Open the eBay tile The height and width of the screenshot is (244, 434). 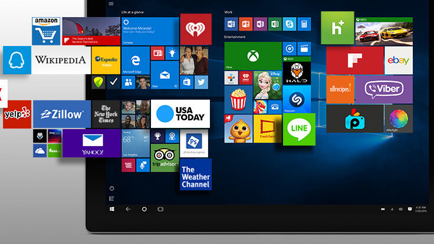click(x=398, y=60)
